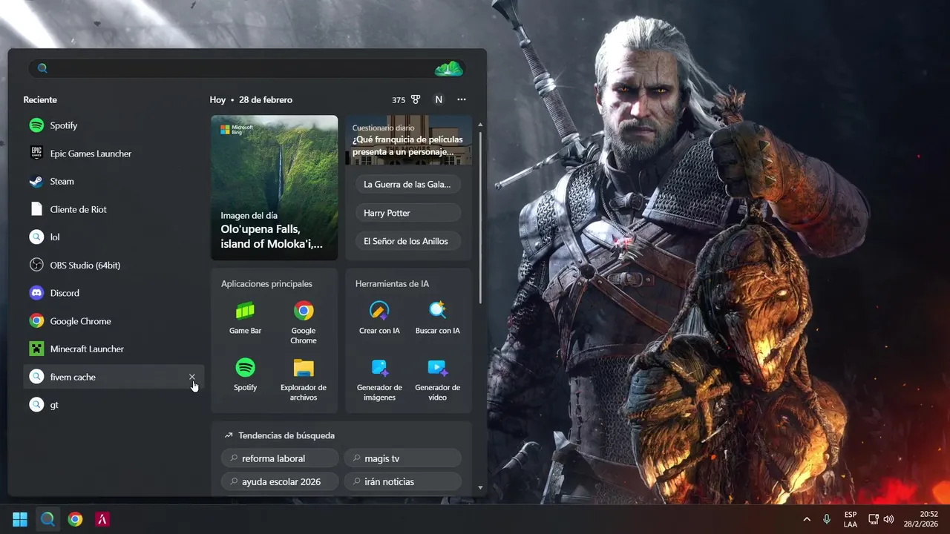The height and width of the screenshot is (534, 950).
Task: Open Explorador de archivos app
Action: [x=304, y=379]
